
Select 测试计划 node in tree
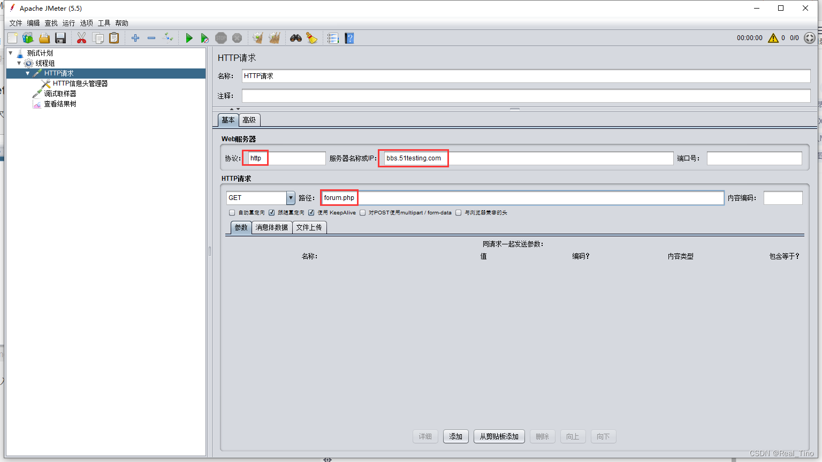(x=40, y=53)
